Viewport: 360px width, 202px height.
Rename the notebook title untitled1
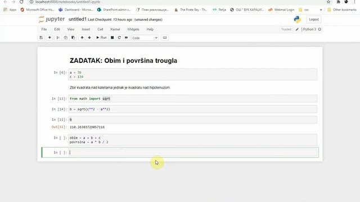pos(78,19)
